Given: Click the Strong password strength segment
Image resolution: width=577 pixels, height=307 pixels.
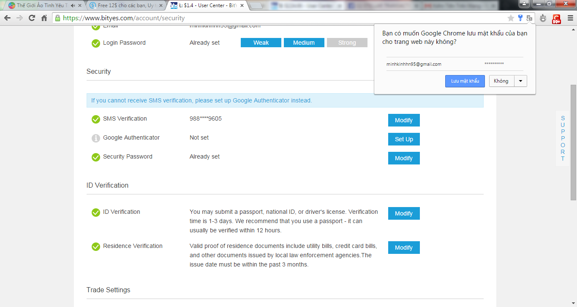Looking at the screenshot, I should coord(347,43).
